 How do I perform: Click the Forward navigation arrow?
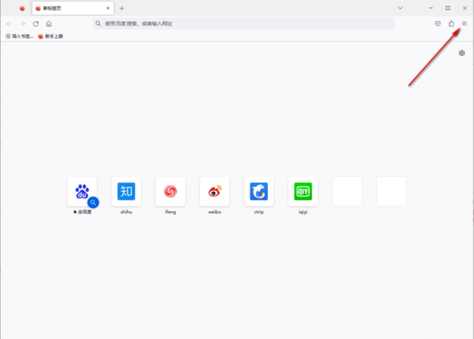point(22,24)
